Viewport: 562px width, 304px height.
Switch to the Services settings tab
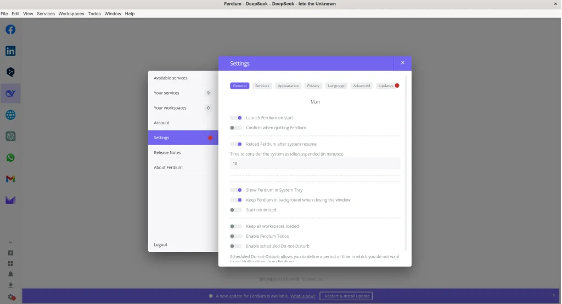click(x=262, y=86)
